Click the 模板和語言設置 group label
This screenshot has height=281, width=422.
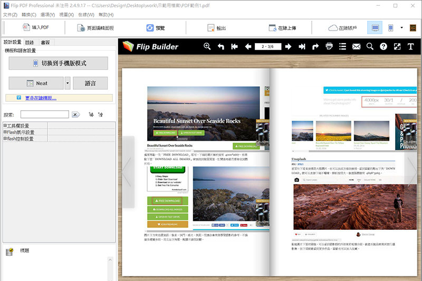click(20, 51)
